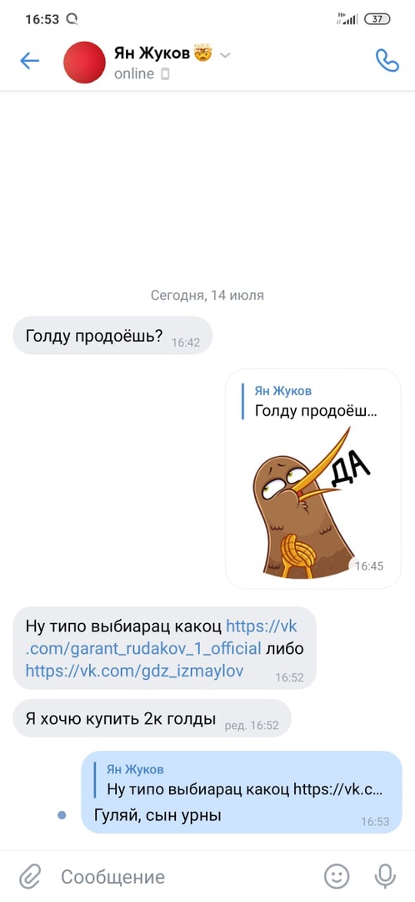Image resolution: width=415 pixels, height=902 pixels.
Task: Go back using the arrow icon
Action: 29,61
